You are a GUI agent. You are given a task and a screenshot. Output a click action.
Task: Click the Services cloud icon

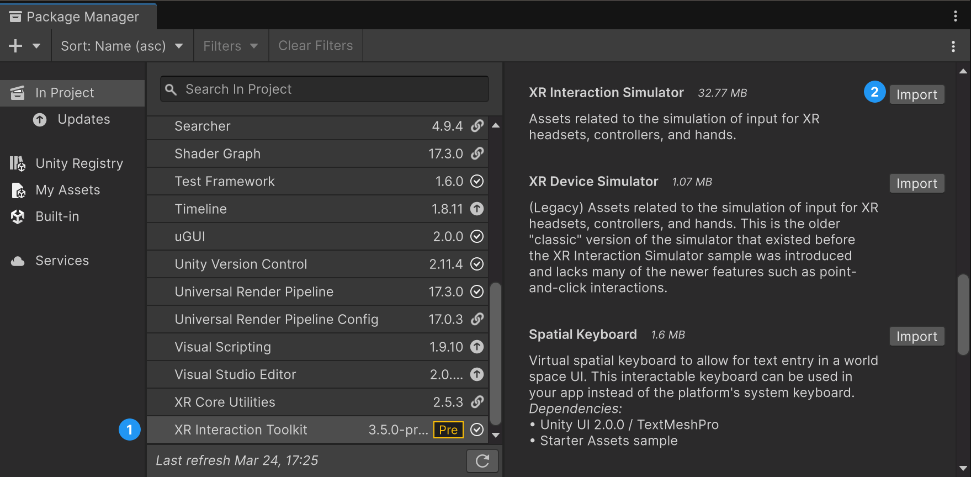click(x=18, y=261)
